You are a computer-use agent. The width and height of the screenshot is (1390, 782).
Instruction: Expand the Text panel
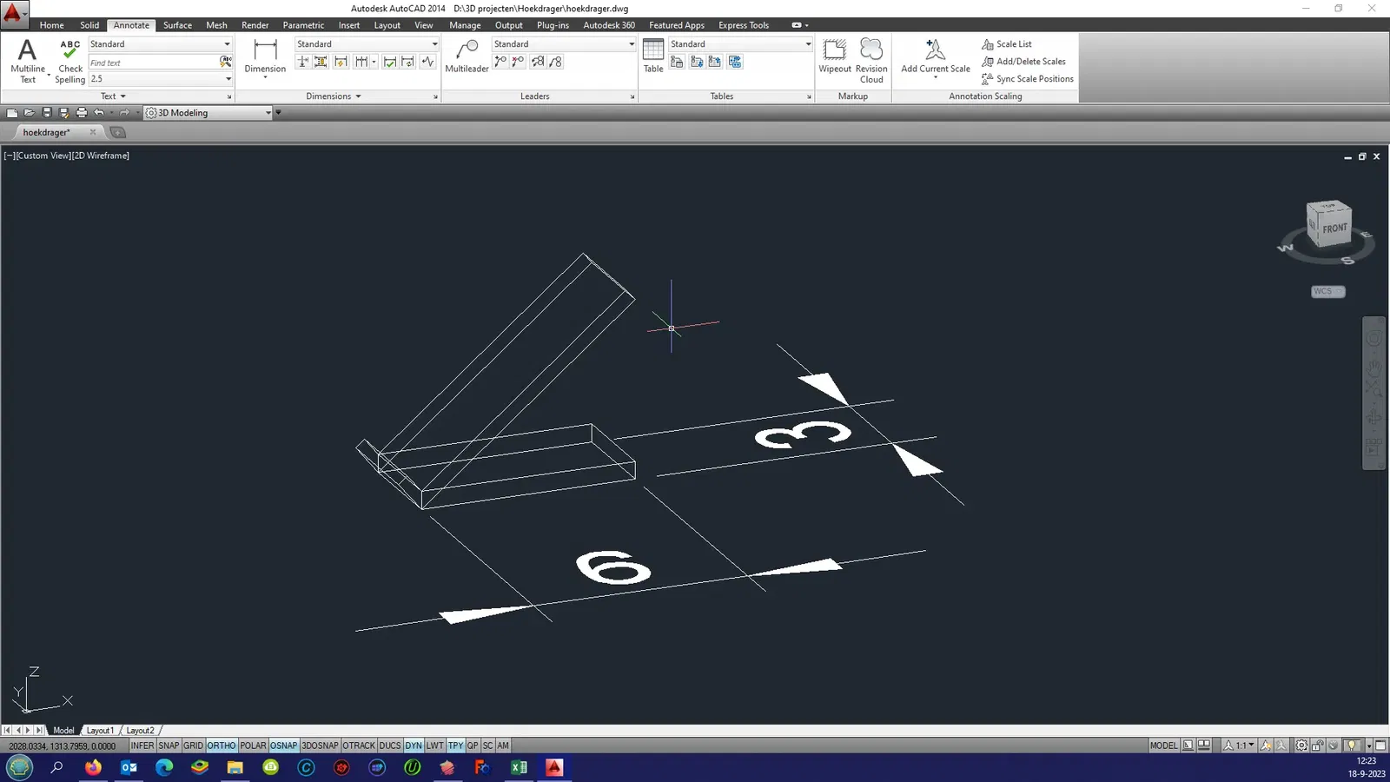click(x=114, y=96)
